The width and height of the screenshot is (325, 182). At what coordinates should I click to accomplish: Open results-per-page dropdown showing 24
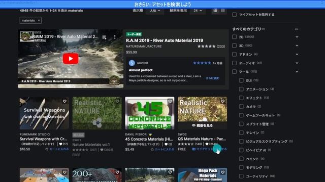pos(198,11)
